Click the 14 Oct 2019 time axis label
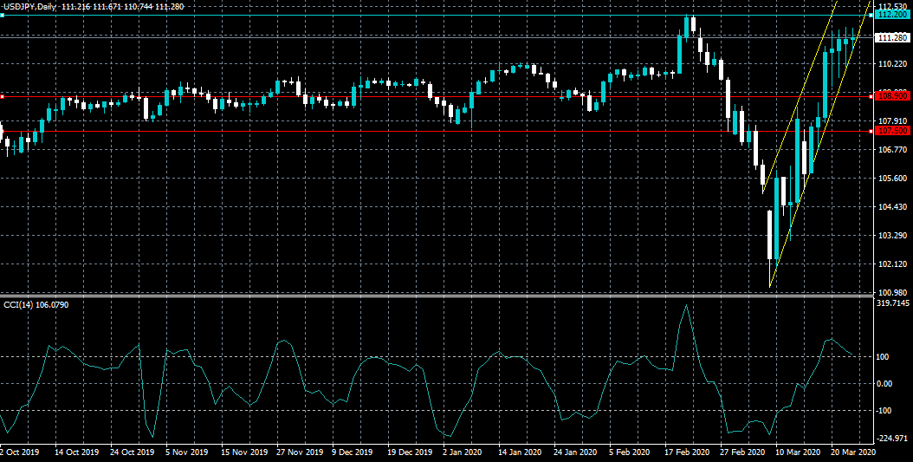Viewport: 913px width, 462px height. pos(74,452)
